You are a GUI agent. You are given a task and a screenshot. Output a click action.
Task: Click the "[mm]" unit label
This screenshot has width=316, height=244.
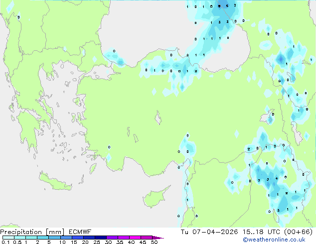coord(55,232)
